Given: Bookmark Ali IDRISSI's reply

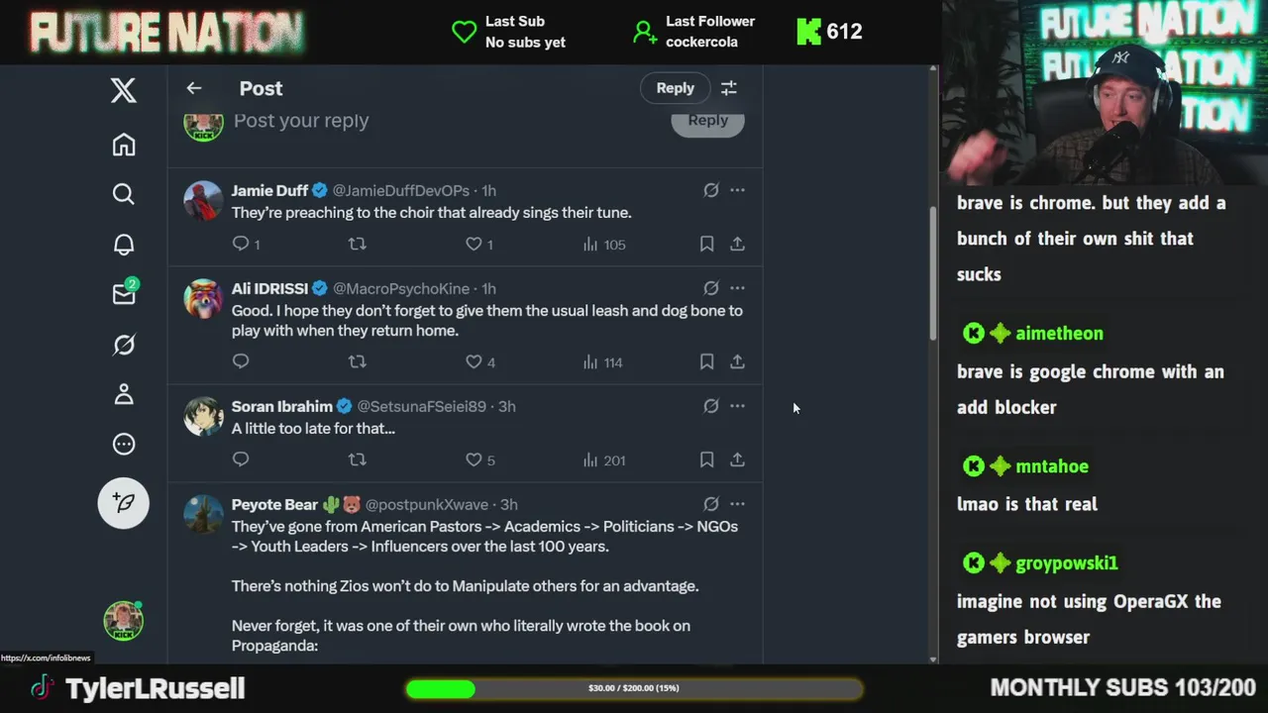Looking at the screenshot, I should pyautogui.click(x=706, y=361).
